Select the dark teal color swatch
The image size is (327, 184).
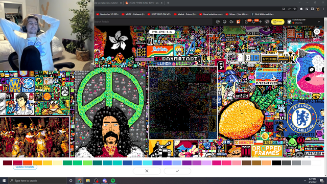pyautogui.click(x=98, y=163)
